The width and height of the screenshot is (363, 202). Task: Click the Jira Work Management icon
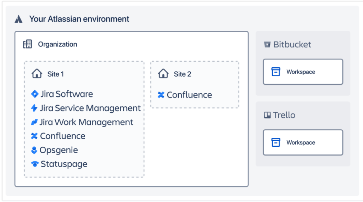click(34, 122)
